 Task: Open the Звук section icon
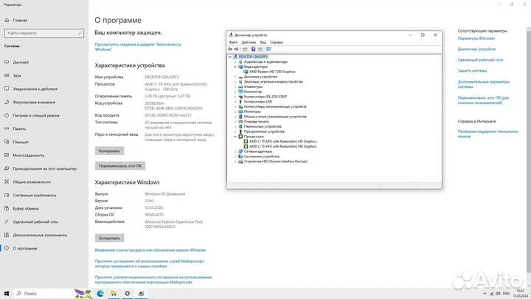point(7,75)
